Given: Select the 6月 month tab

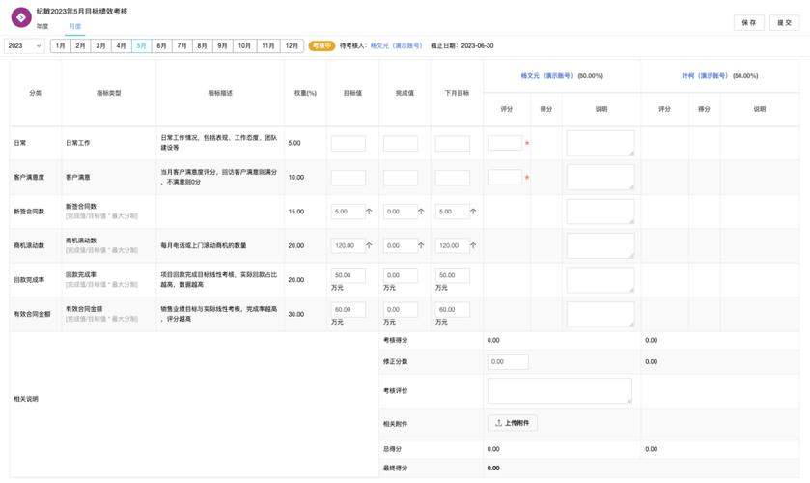Looking at the screenshot, I should (161, 46).
